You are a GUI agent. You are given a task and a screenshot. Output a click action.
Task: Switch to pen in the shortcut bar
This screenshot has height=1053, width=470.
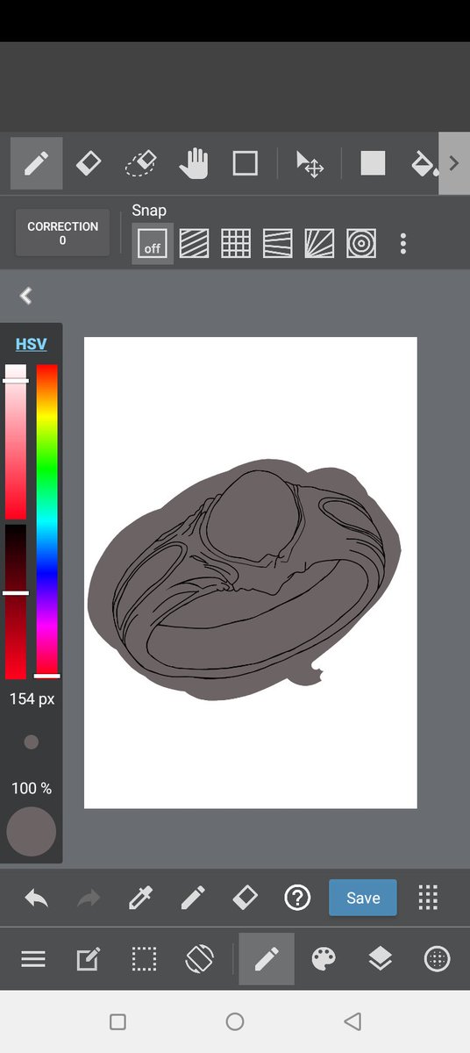(193, 898)
